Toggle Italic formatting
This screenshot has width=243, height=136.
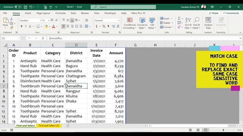[x=26, y=26]
